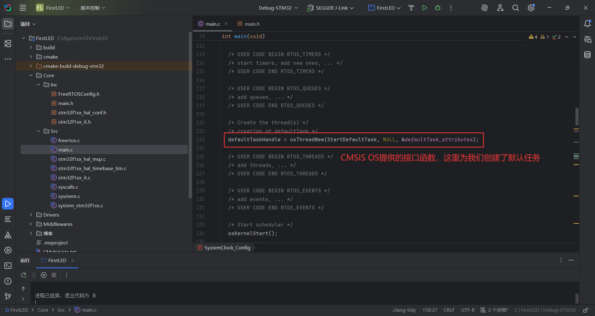Expand the cmake-build-debug-stm32 folder
This screenshot has width=595, height=316.
[x=31, y=66]
